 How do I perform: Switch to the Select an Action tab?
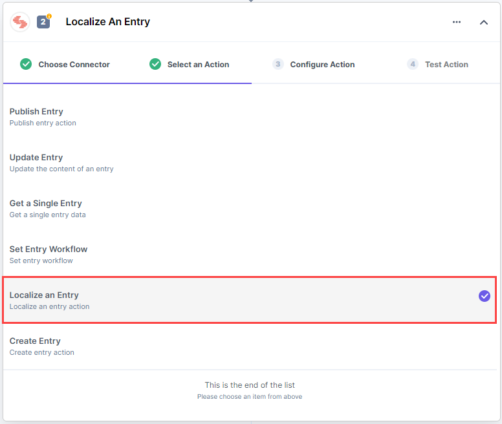pos(189,64)
